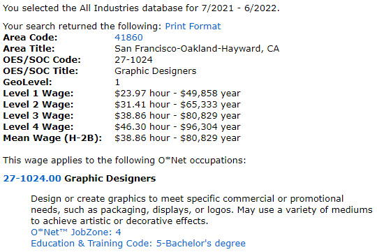Click the Level 2 Wage value

[177, 104]
